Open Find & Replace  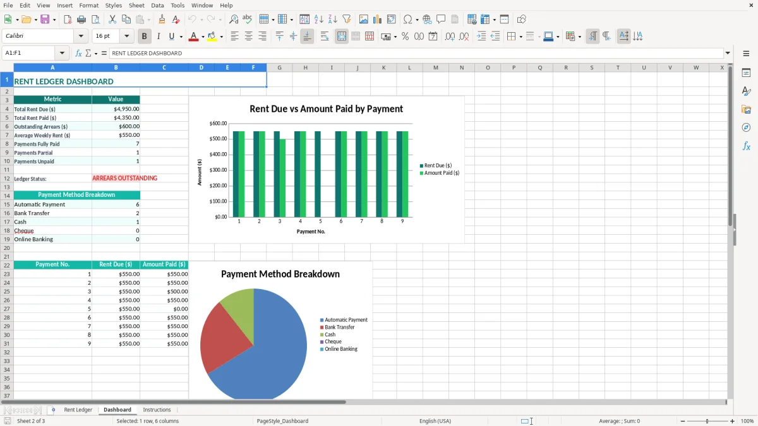(x=234, y=20)
